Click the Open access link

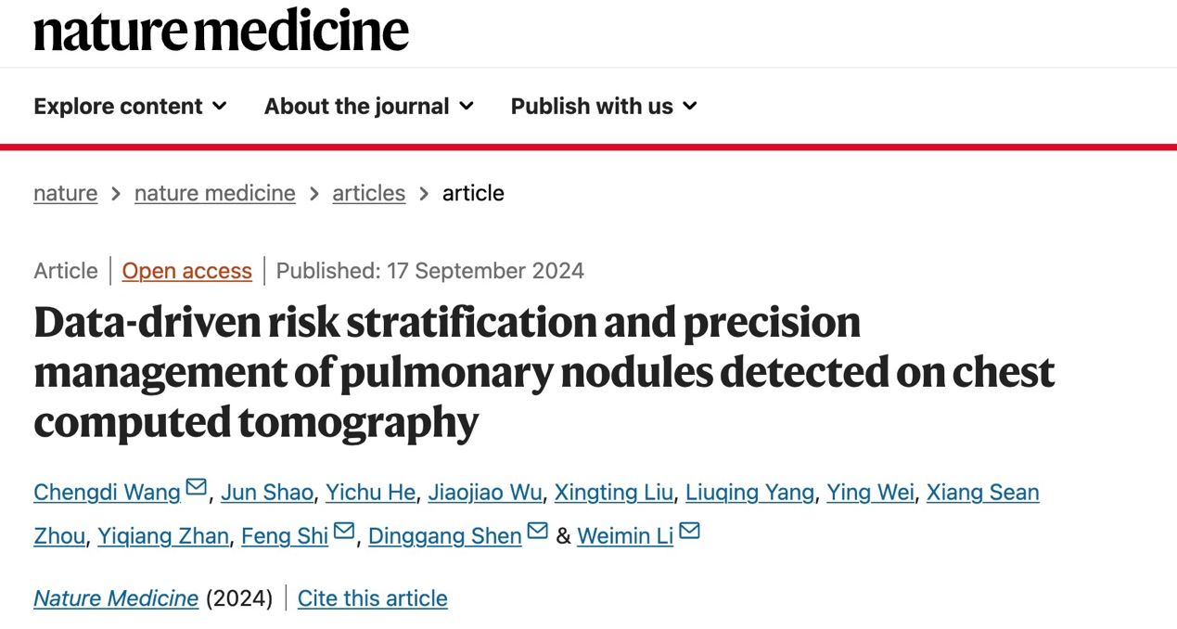pos(186,271)
